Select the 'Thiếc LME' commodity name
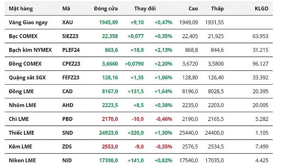The width and height of the screenshot is (282, 165). pos(22,133)
